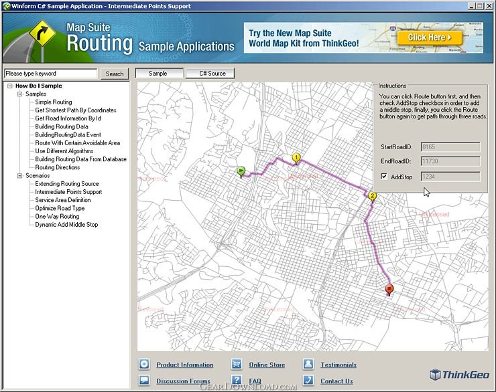Select Extending Routing Source scenario

(x=67, y=184)
